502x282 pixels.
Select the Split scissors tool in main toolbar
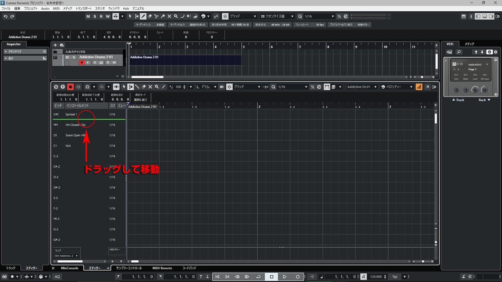pos(156,16)
